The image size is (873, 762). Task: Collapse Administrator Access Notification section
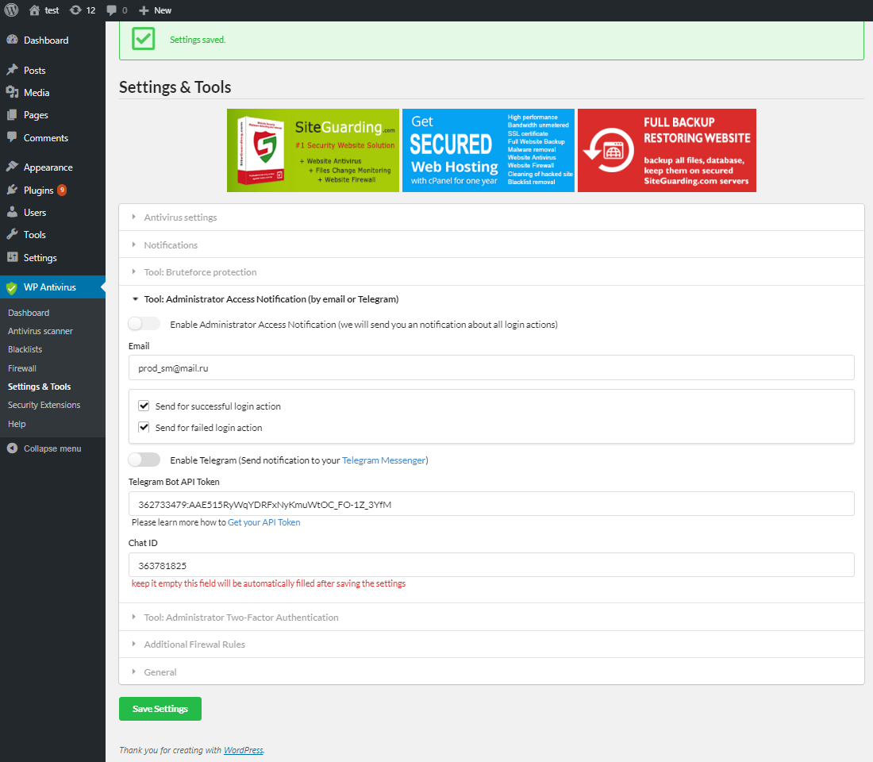click(x=491, y=299)
